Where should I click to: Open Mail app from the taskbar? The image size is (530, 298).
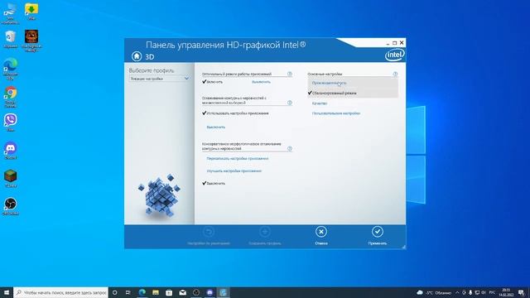point(182,292)
